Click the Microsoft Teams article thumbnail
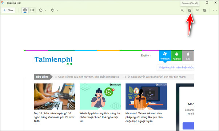219x131 pixels. 146,97
